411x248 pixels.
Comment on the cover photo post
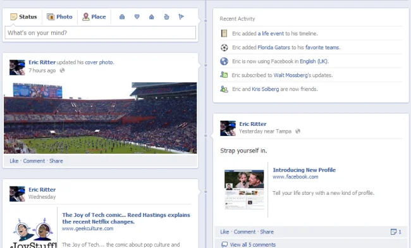click(x=34, y=161)
